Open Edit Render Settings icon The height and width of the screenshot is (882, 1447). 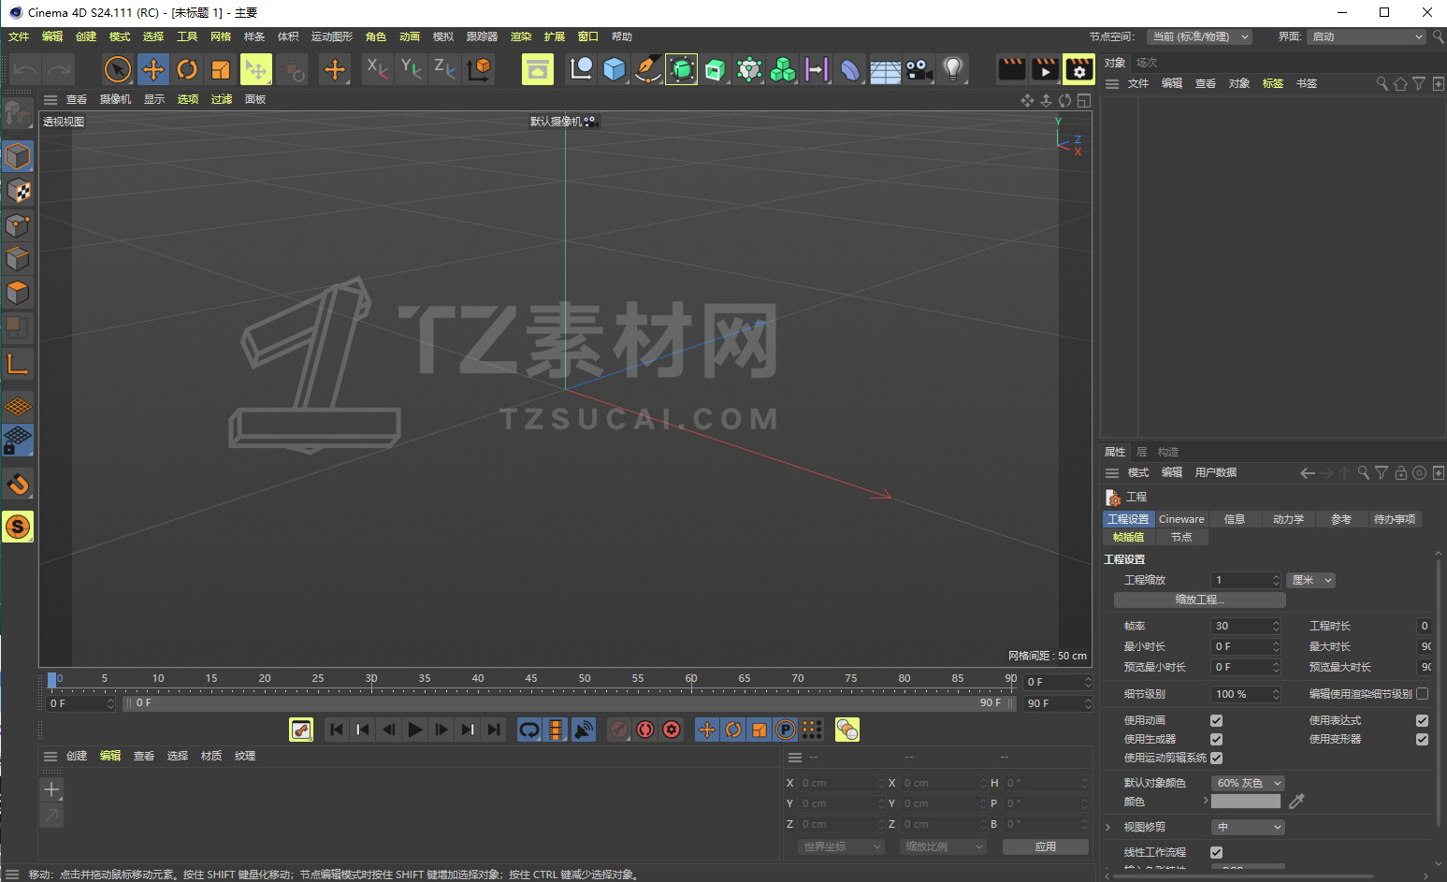point(1078,69)
